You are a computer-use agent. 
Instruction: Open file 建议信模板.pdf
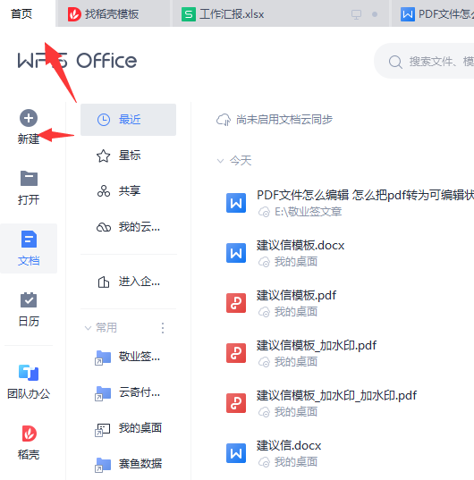click(x=296, y=296)
